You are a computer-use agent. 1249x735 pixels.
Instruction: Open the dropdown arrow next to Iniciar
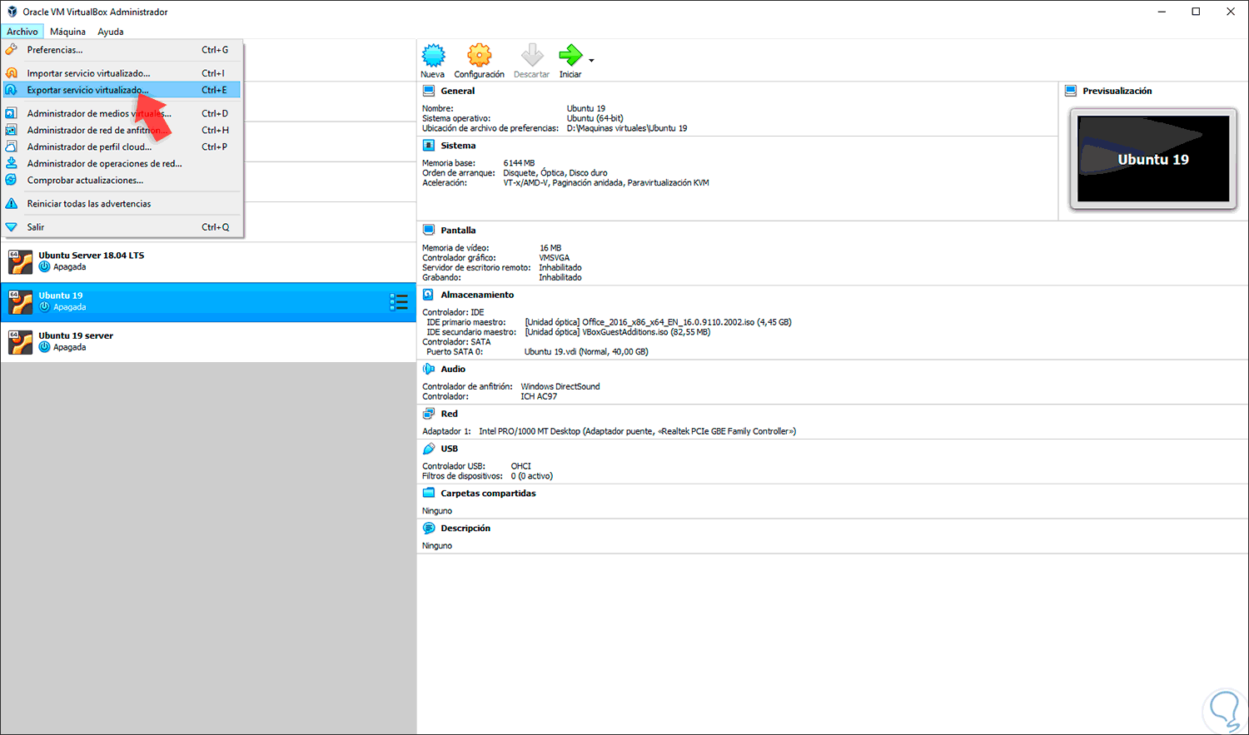pyautogui.click(x=591, y=61)
